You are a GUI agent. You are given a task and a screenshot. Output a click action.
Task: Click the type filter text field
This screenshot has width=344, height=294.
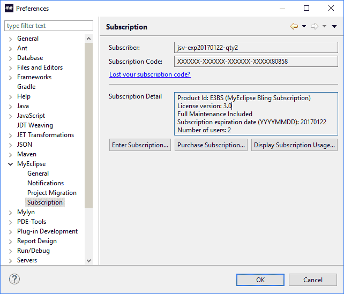49,26
